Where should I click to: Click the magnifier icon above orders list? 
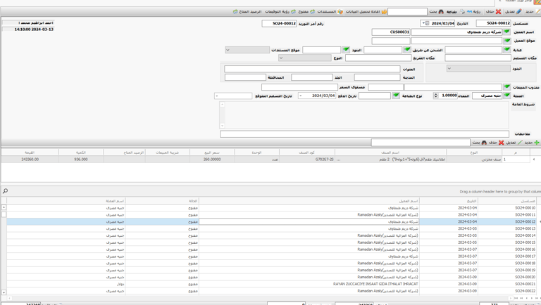[x=5, y=191]
